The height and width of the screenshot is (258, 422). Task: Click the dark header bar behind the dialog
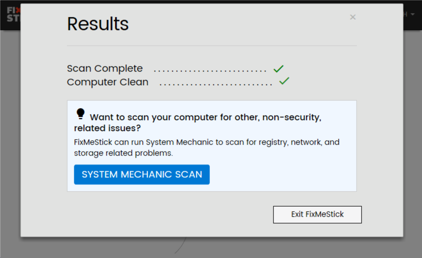(x=412, y=25)
